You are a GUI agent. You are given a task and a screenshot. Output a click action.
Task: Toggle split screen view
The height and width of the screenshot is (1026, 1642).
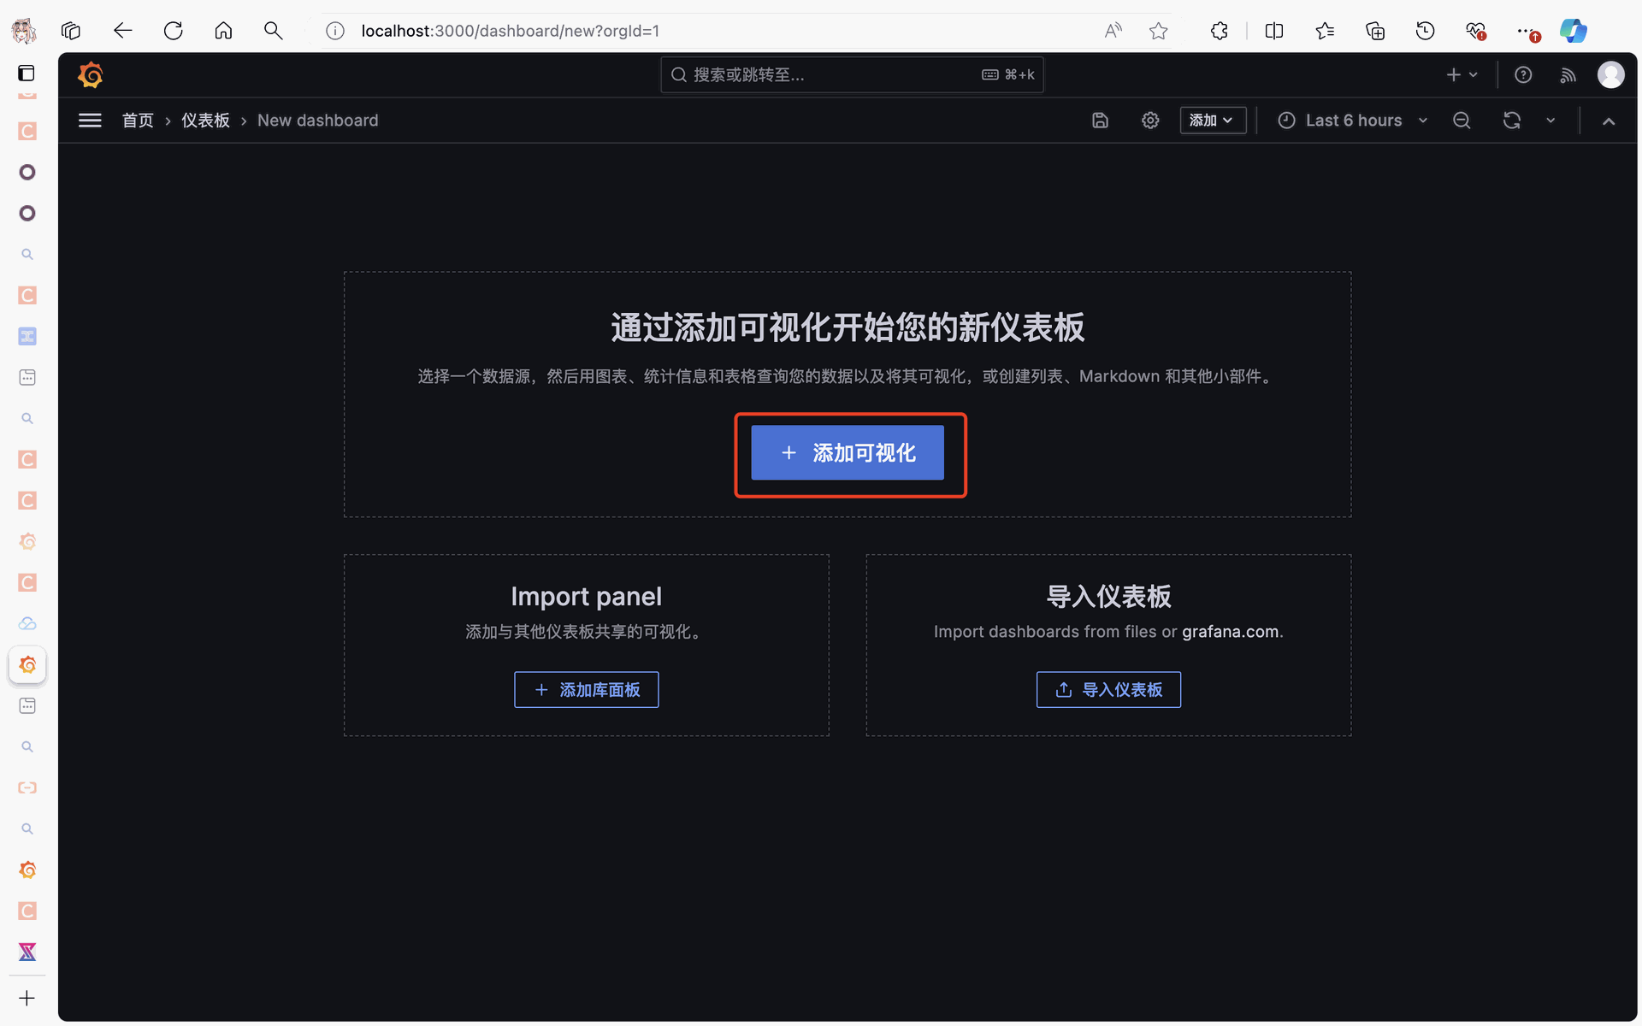pyautogui.click(x=1274, y=31)
